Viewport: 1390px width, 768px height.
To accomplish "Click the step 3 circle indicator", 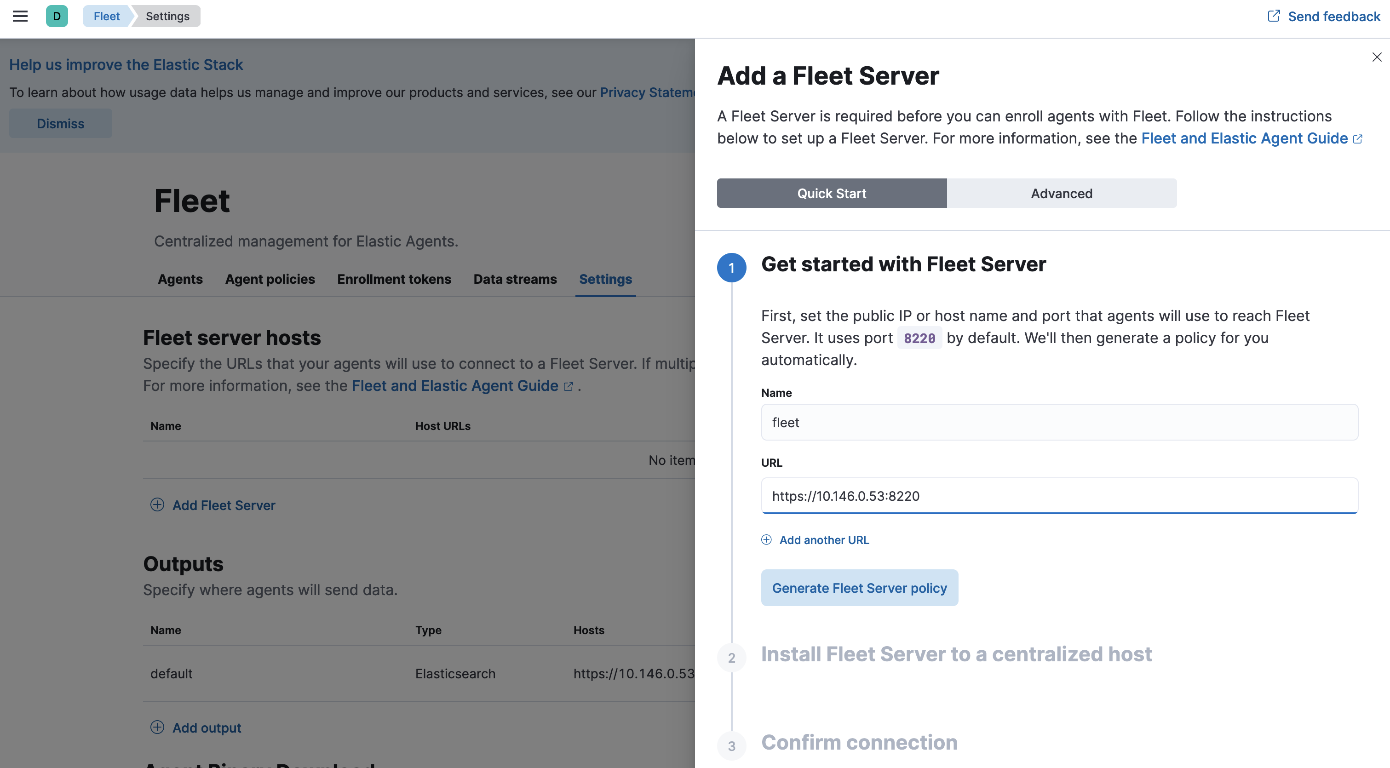I will click(731, 746).
